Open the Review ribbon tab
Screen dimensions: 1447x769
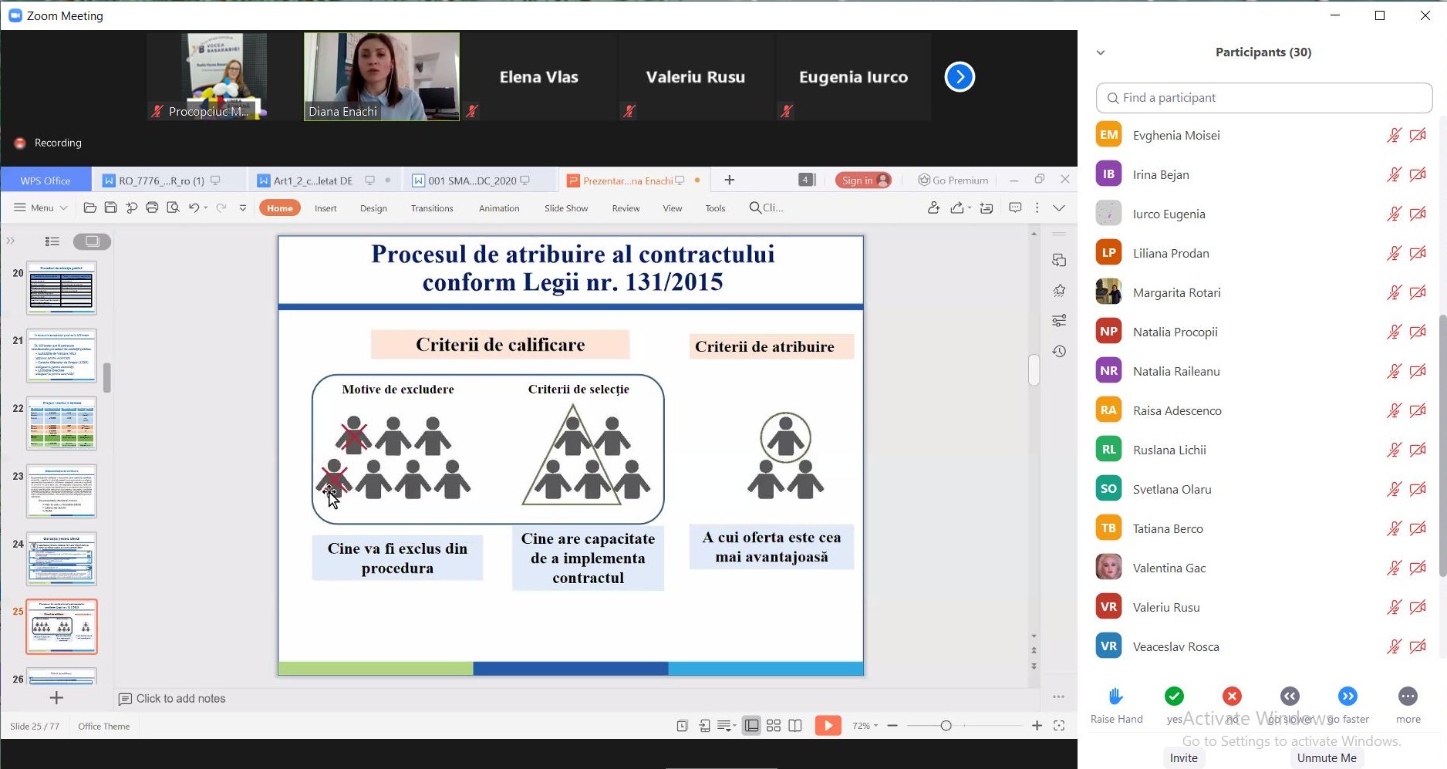tap(626, 208)
